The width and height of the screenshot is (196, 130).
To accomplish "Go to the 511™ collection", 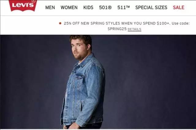I will [123, 7].
